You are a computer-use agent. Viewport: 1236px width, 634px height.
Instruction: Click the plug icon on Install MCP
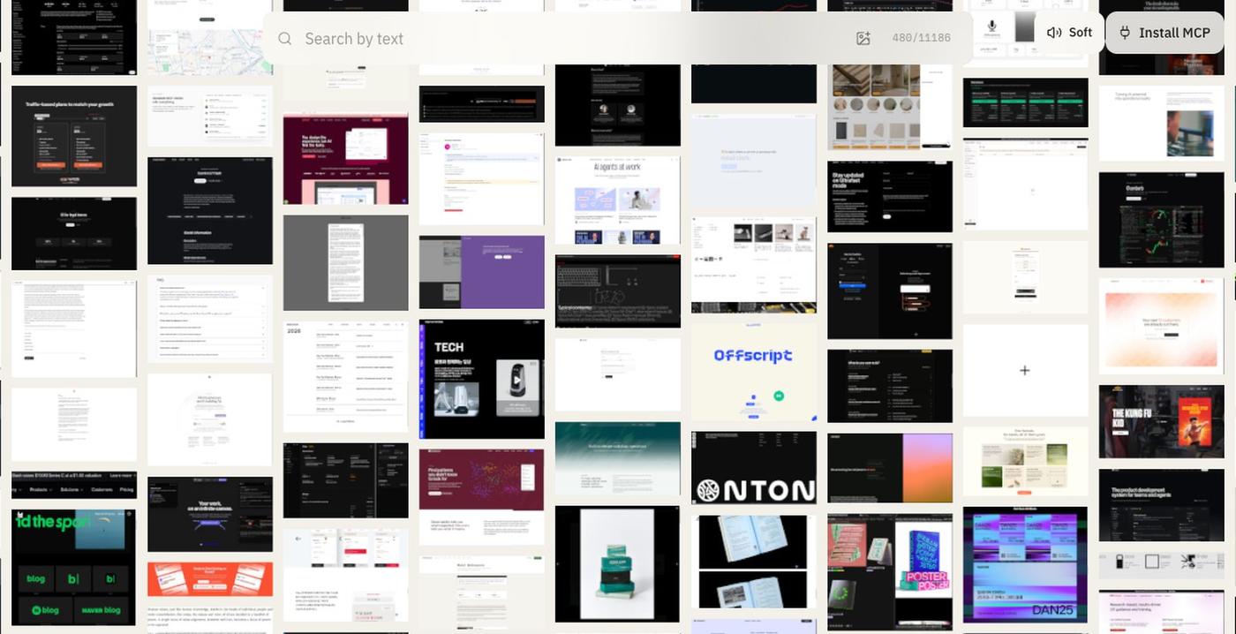click(1125, 33)
